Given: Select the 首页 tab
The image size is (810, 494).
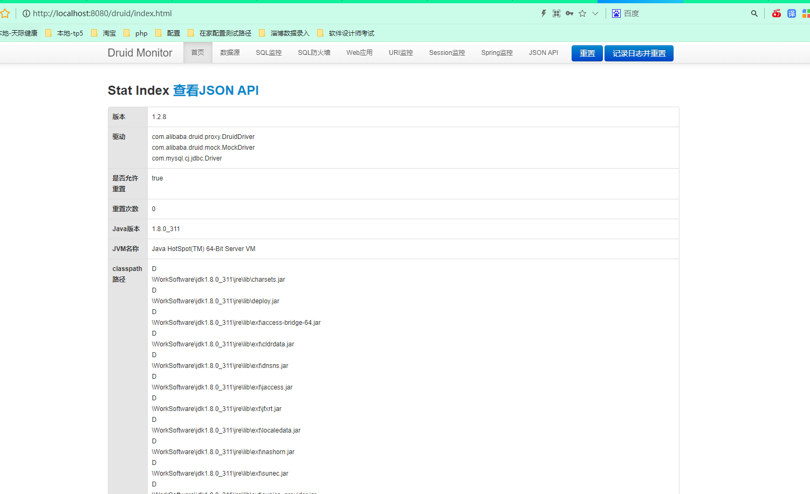Looking at the screenshot, I should pyautogui.click(x=198, y=53).
